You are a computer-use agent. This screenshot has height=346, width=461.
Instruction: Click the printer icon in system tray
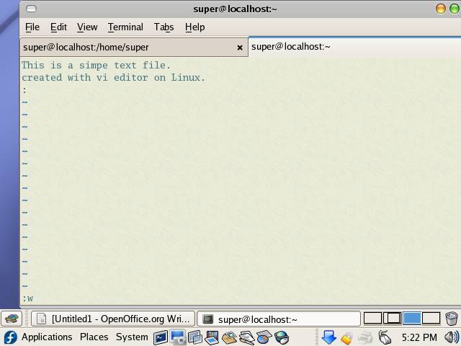tap(365, 337)
